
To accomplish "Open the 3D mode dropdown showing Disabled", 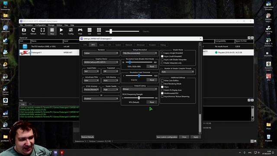I will pos(101,98).
